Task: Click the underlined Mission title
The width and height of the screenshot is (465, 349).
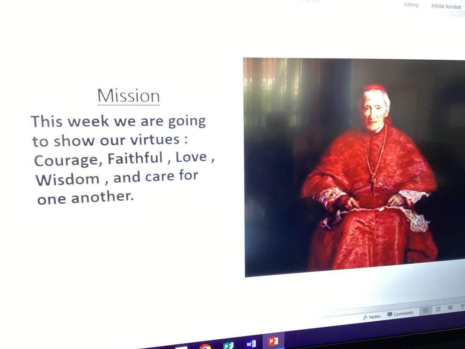Action: (128, 96)
